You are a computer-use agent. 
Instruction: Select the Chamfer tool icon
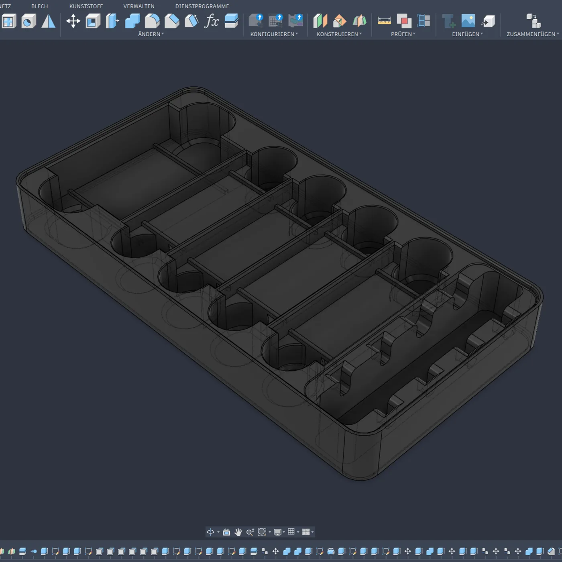pos(172,21)
